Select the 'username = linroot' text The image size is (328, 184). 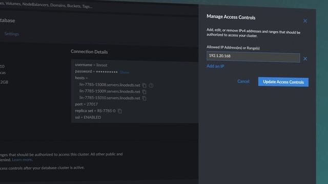[x=91, y=65]
